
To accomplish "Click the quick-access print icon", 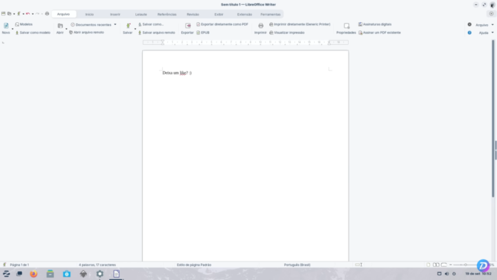I will point(47,14).
